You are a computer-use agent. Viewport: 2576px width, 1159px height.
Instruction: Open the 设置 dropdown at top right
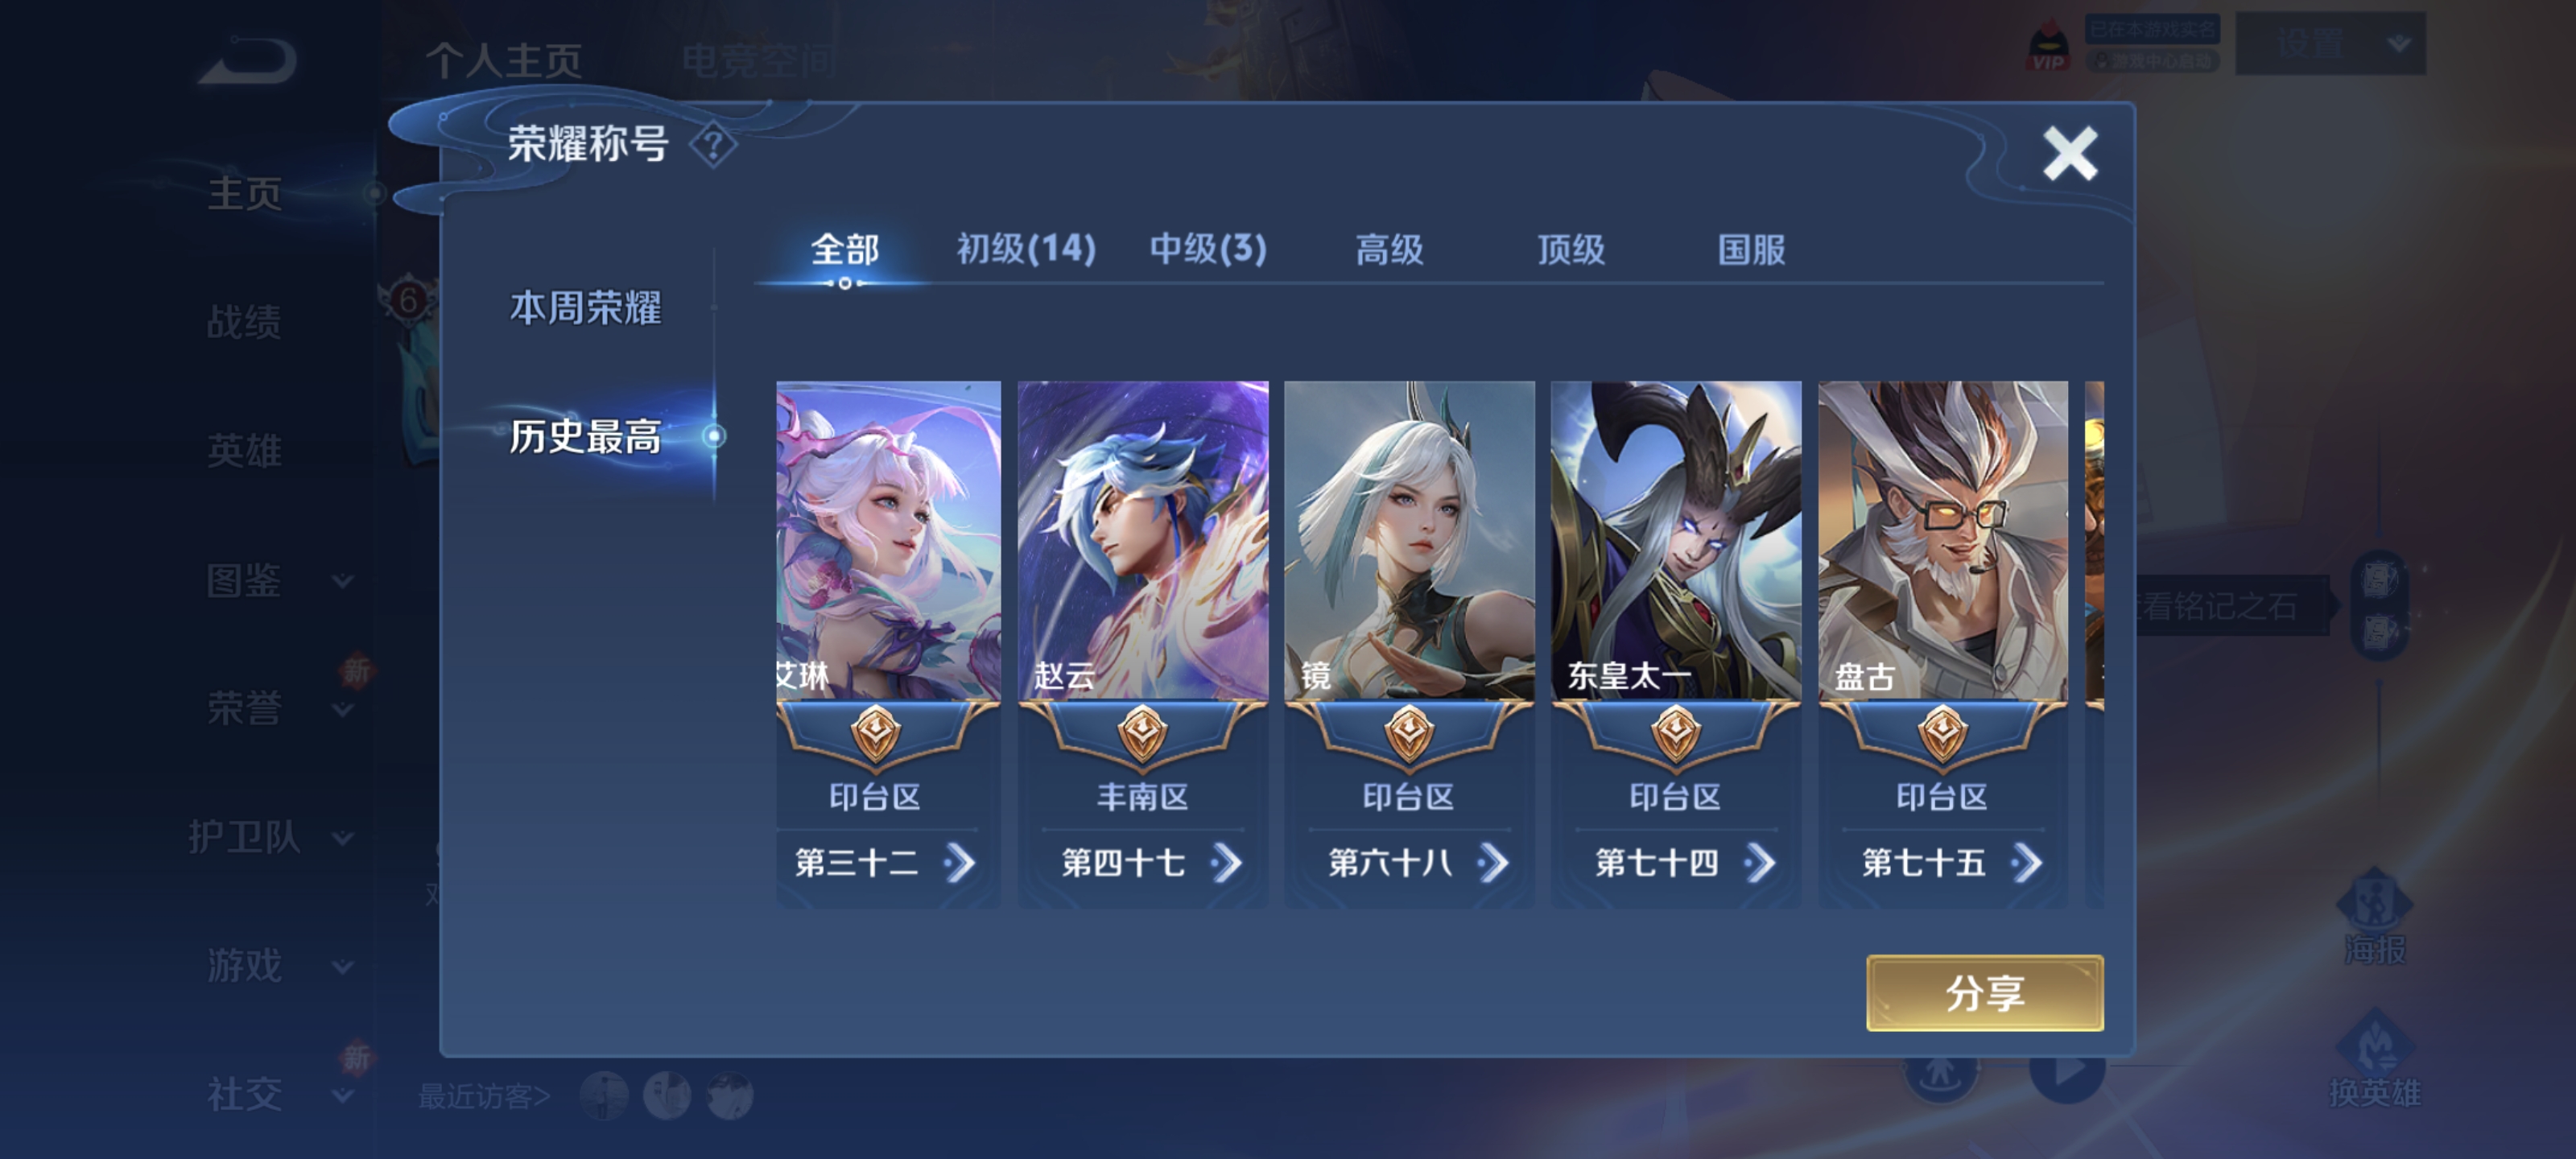[x=2331, y=44]
